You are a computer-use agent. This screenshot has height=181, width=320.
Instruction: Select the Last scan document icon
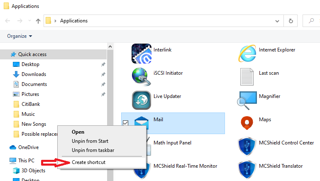tap(247, 77)
